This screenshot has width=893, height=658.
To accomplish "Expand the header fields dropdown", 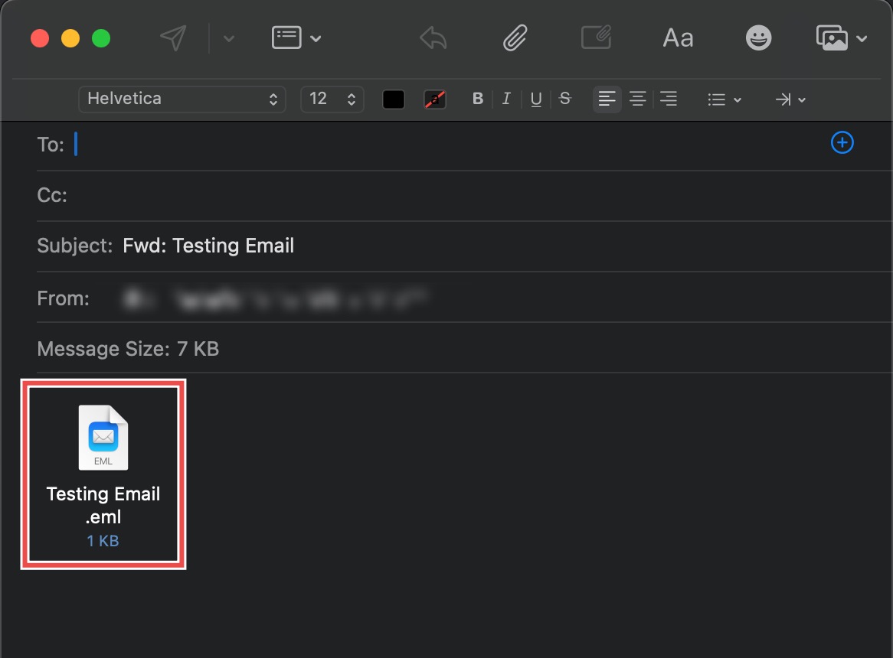I will (x=296, y=38).
